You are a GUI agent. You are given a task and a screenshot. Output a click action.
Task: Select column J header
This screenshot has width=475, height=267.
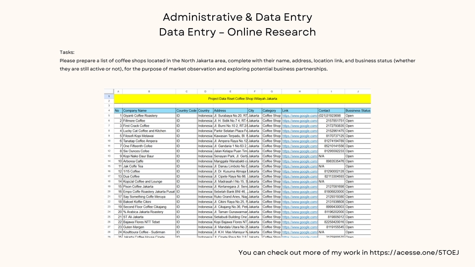point(357,91)
